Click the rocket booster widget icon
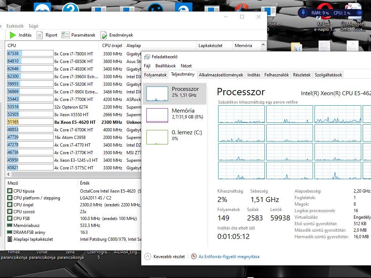 tap(303, 13)
